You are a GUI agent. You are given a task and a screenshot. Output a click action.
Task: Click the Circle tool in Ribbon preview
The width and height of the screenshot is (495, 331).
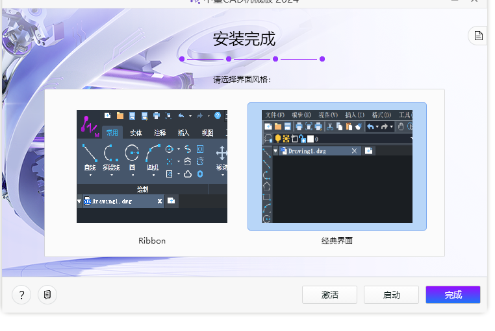pos(132,154)
